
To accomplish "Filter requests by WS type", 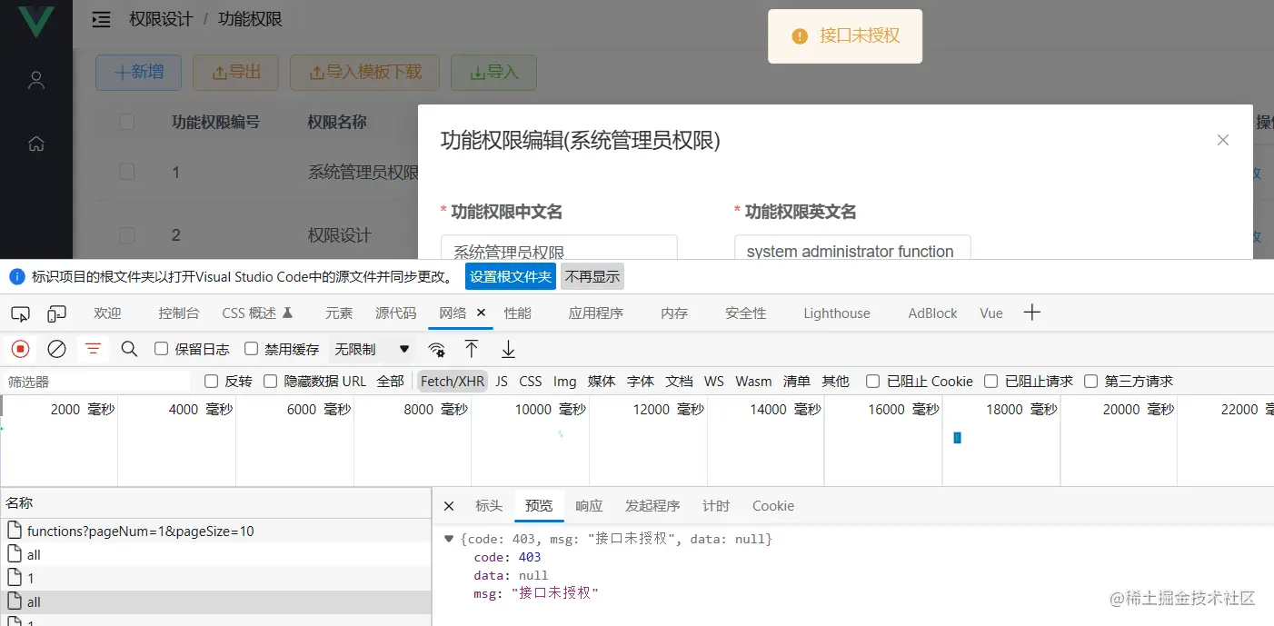I will pyautogui.click(x=714, y=382).
